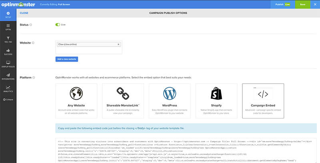320x163 pixels.
Task: Open the Integrations paper plane section
Action: [8, 76]
